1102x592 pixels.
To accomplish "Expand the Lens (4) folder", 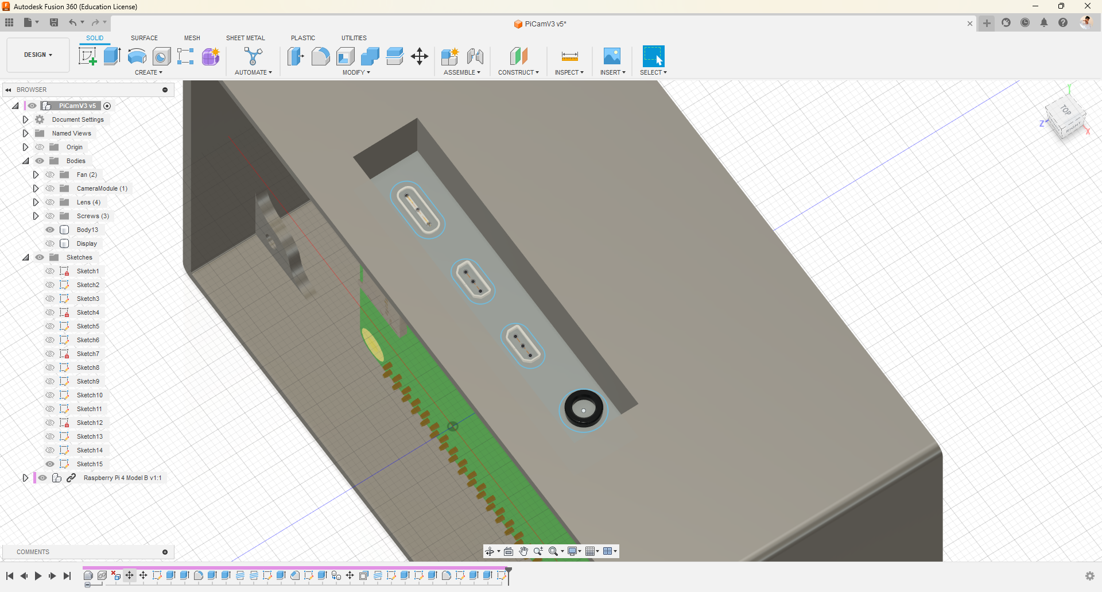I will tap(36, 202).
